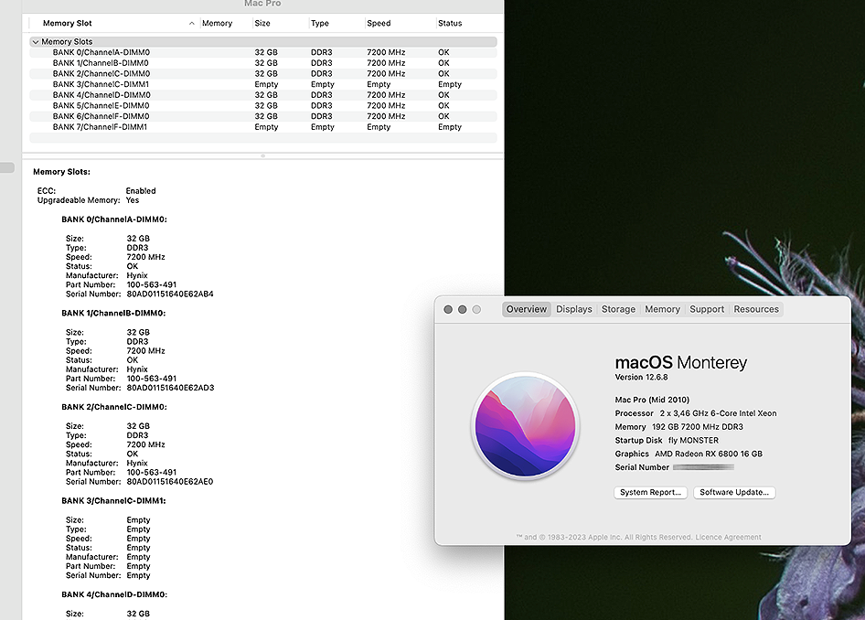Click the macOS Monterey logo
Image resolution: width=865 pixels, height=620 pixels.
coord(524,425)
